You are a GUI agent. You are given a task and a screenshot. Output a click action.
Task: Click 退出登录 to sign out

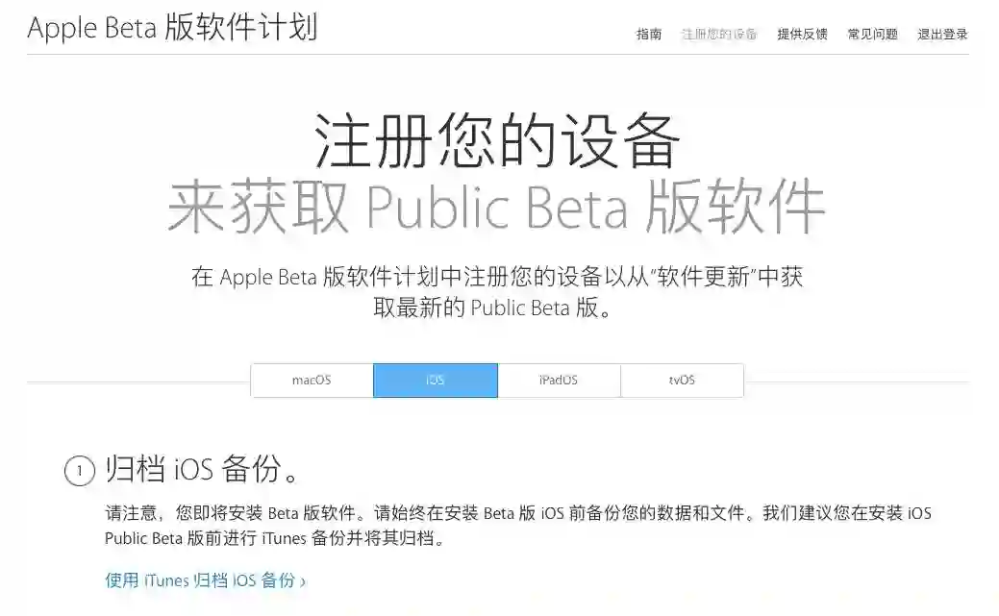tap(942, 35)
